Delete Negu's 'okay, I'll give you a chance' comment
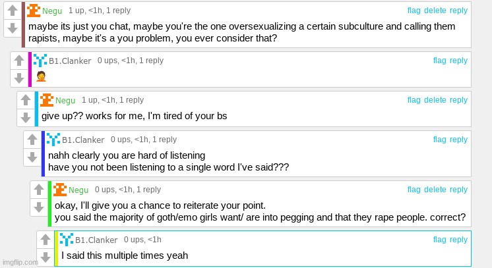 point(435,190)
